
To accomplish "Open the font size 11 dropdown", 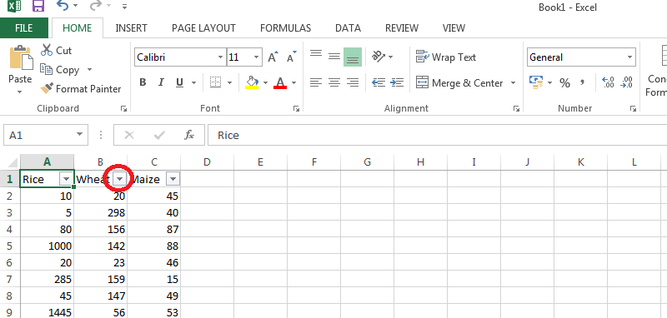I will (257, 57).
